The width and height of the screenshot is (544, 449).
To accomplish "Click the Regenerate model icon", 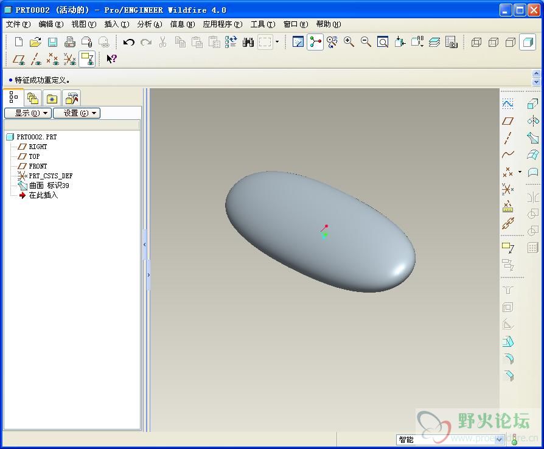I will [231, 42].
